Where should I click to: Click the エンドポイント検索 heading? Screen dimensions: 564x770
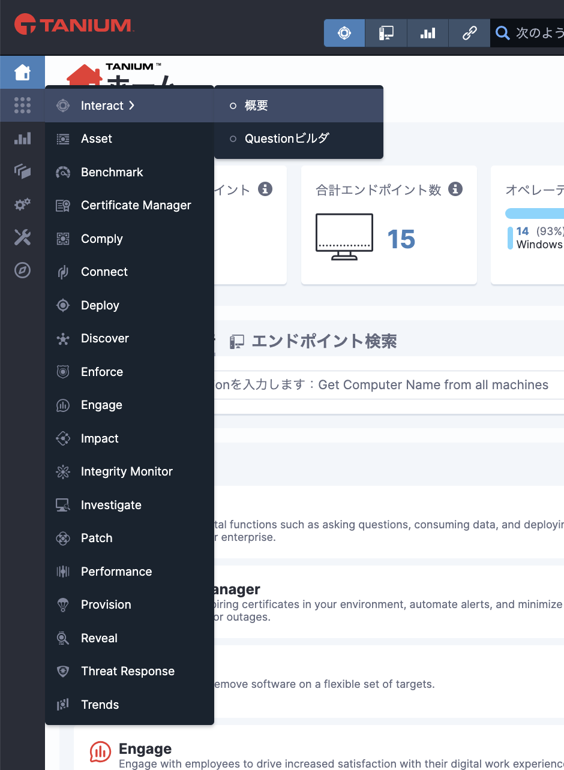(324, 341)
